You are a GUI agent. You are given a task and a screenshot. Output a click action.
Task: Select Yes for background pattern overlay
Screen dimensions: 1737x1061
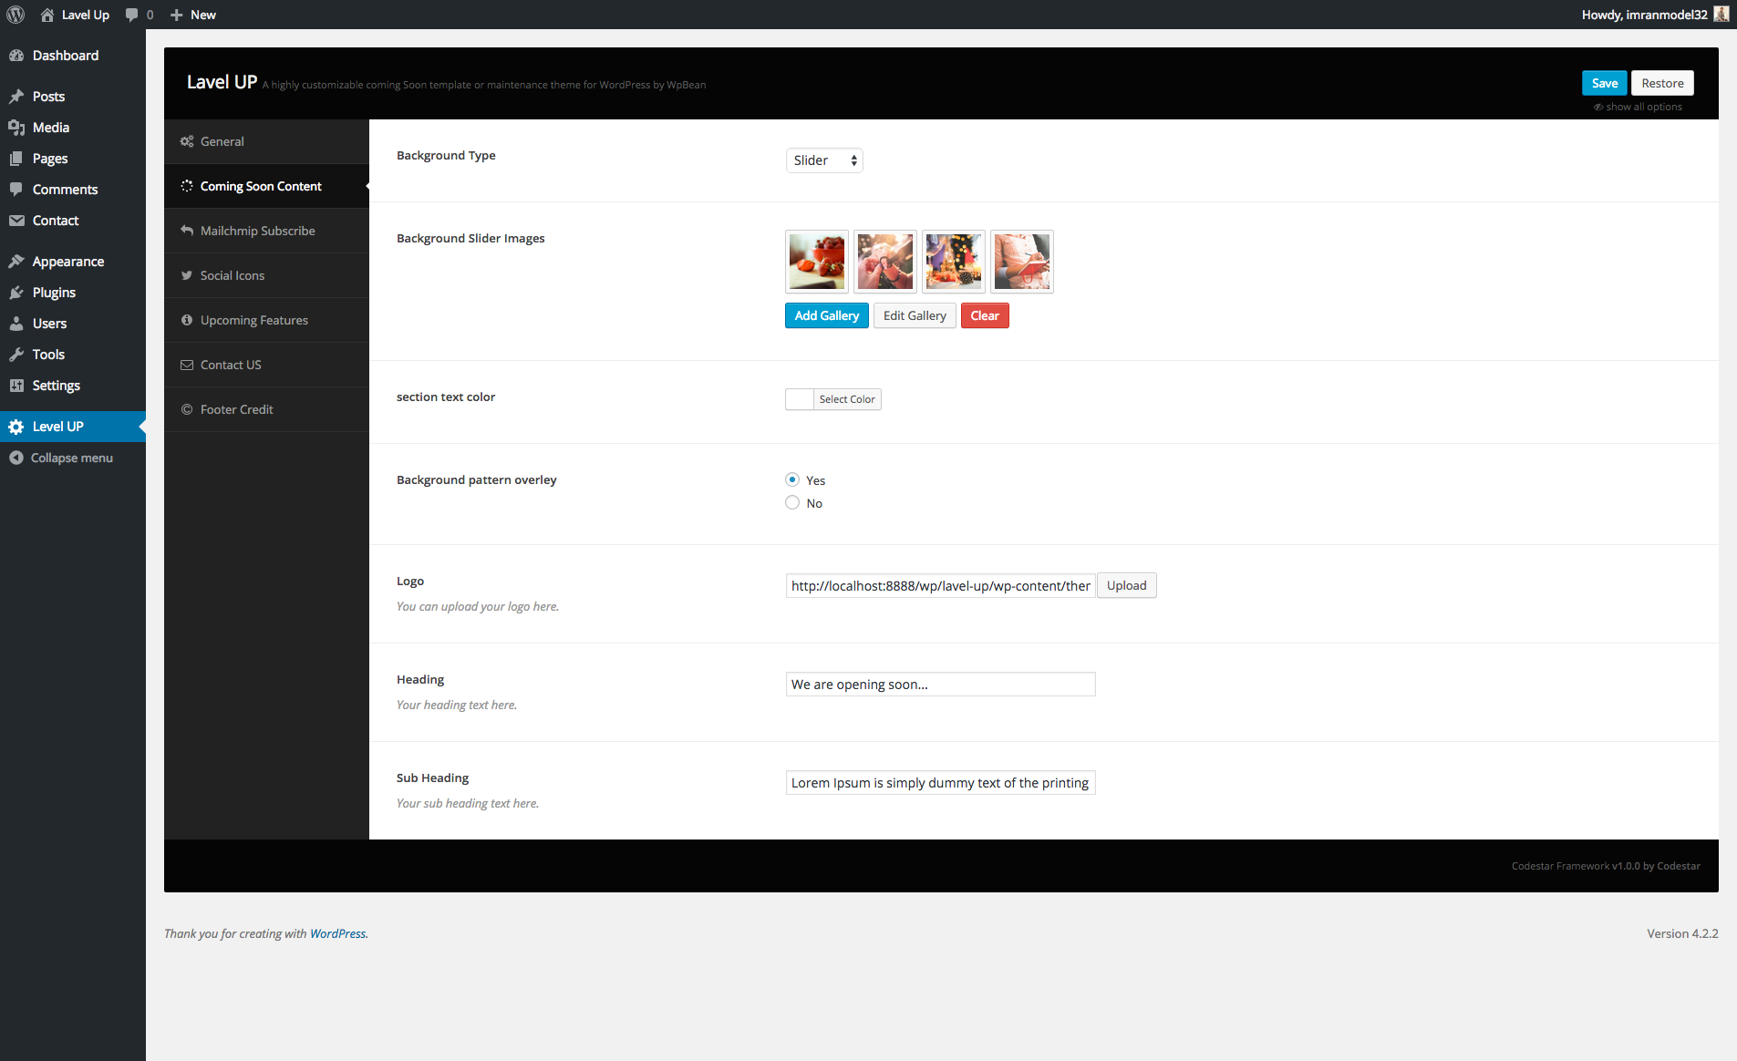click(792, 479)
